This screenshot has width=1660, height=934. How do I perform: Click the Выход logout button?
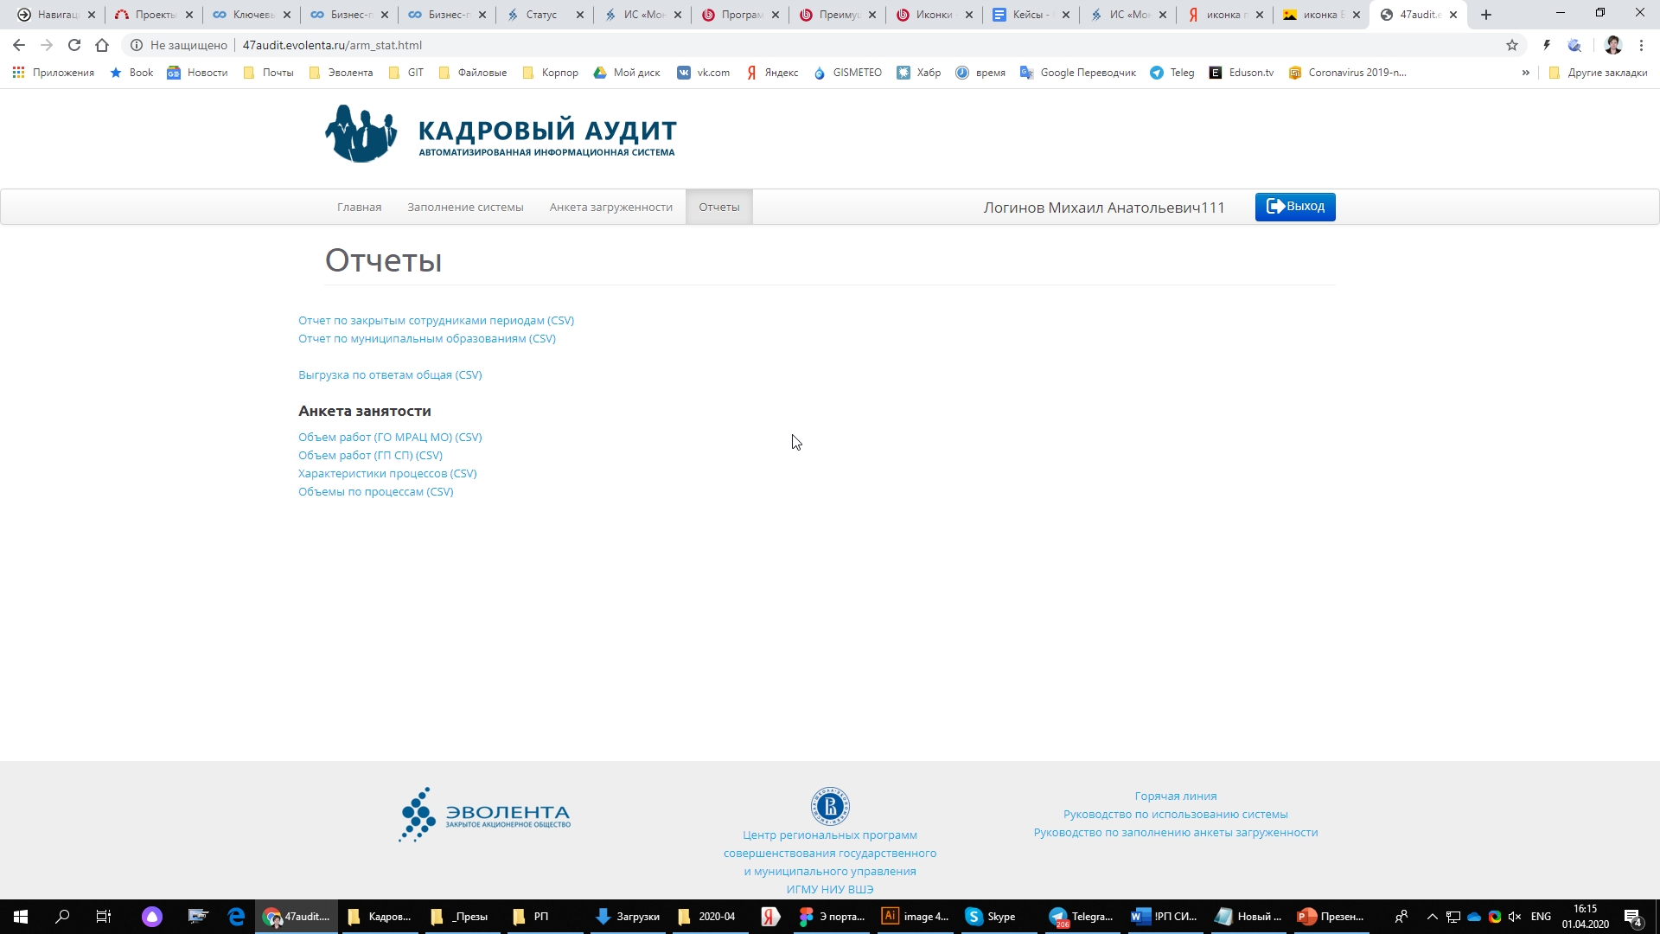(x=1295, y=207)
